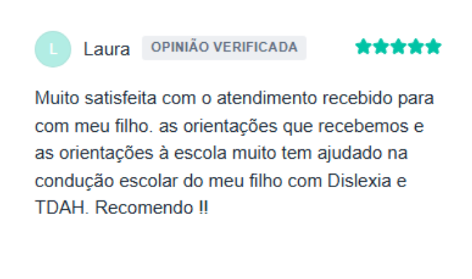Click the word 'TDAH' in the review

[x=62, y=207]
